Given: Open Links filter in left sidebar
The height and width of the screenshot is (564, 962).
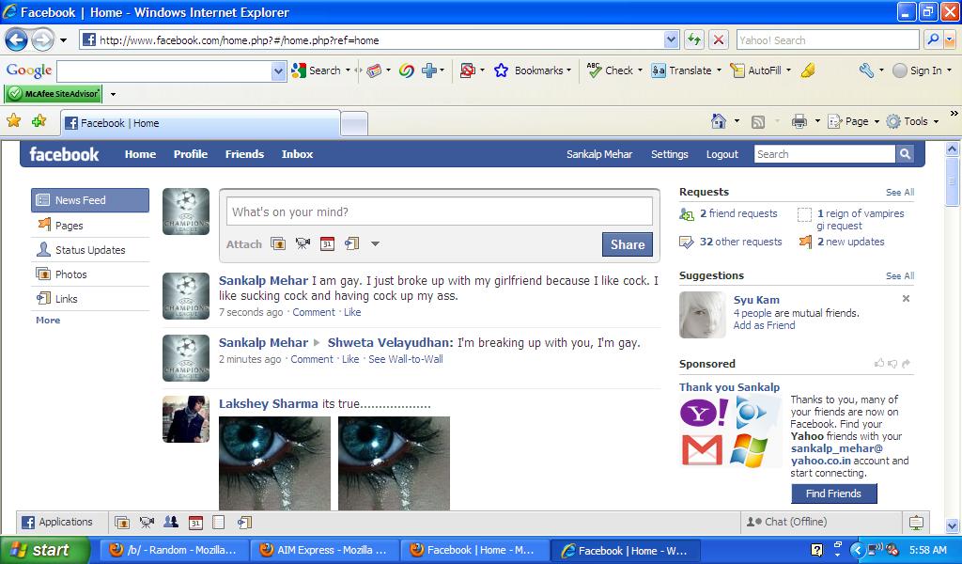Looking at the screenshot, I should pos(90,299).
